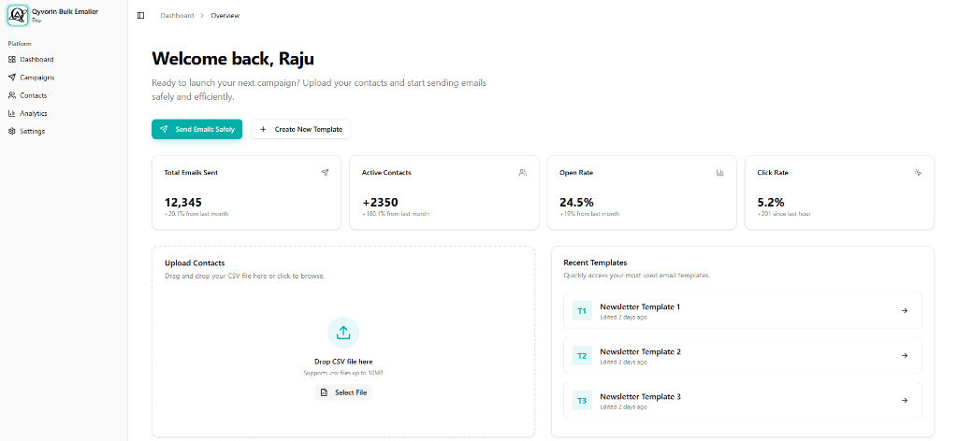The image size is (958, 441).
Task: Click the 12,345 emails sent value
Action: [x=183, y=203]
